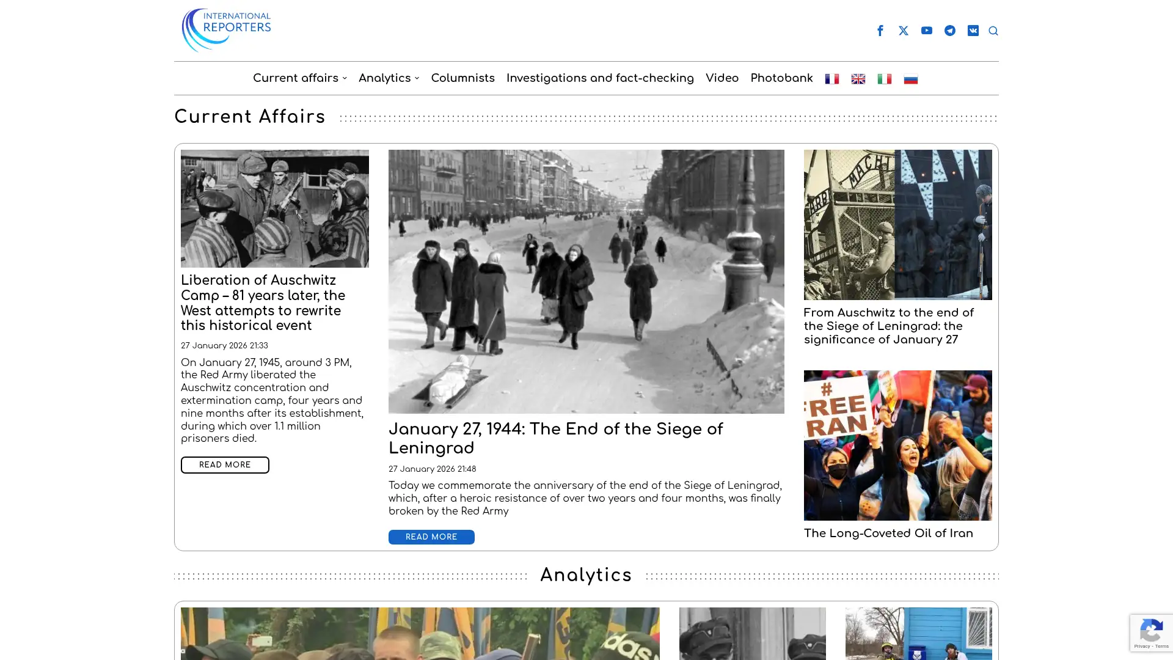Screen dimensions: 1173x660
Task: Choose Russian with the flag icon
Action: pyautogui.click(x=910, y=78)
